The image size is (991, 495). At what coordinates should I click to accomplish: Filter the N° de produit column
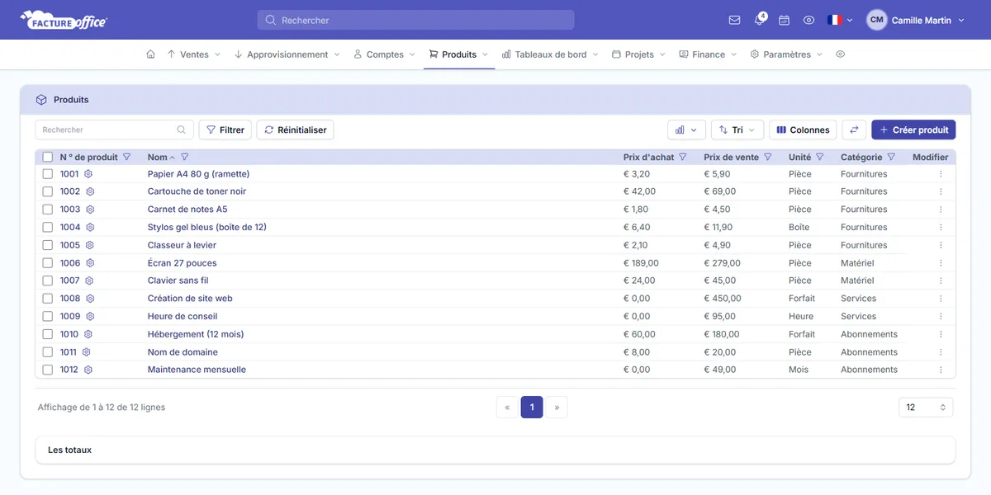pos(126,157)
